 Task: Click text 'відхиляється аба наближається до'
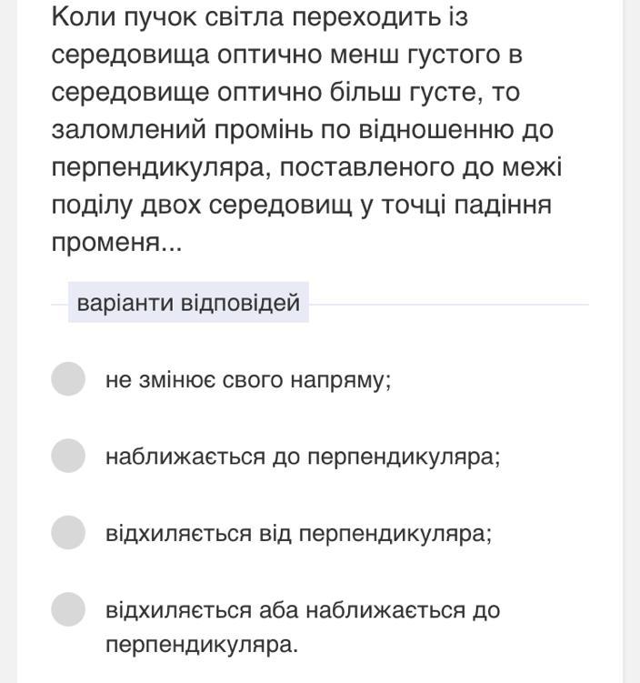(x=303, y=610)
